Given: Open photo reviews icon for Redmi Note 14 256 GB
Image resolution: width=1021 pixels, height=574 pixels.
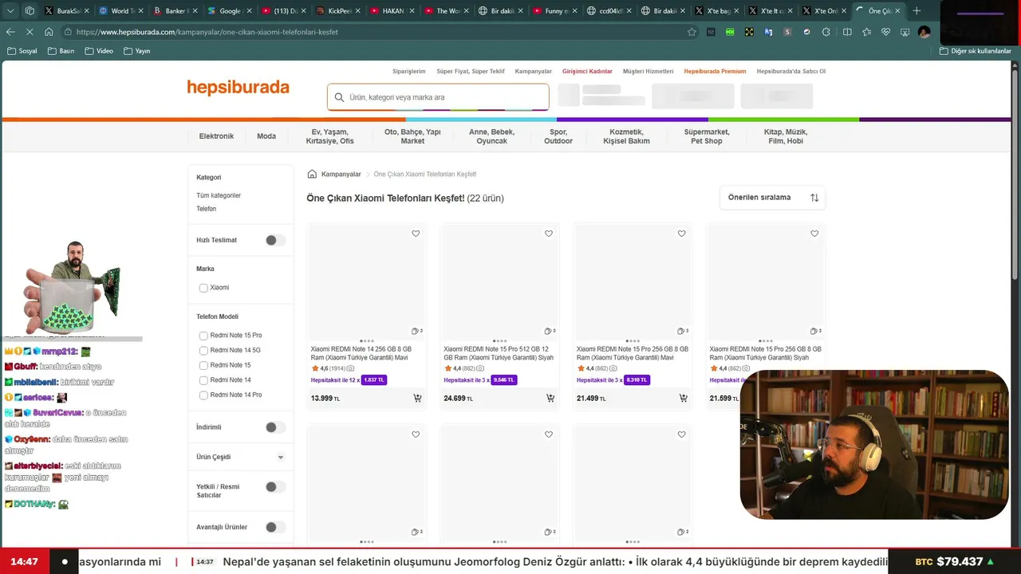Looking at the screenshot, I should point(350,368).
